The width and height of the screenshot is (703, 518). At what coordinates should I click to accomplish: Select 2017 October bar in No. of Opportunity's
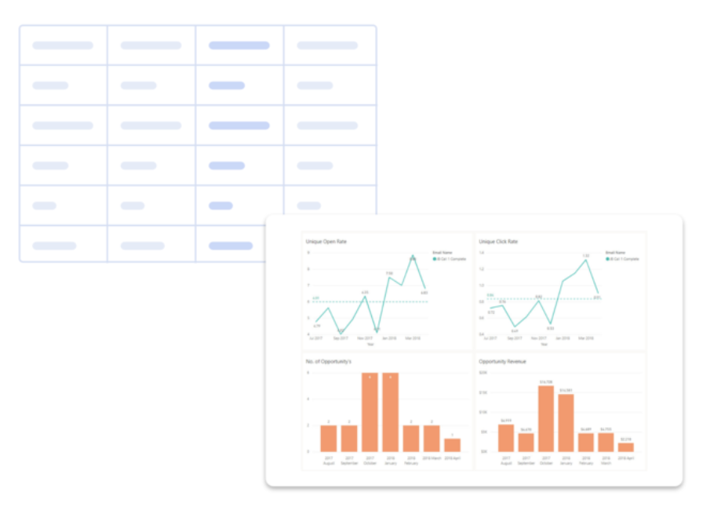[x=370, y=412]
